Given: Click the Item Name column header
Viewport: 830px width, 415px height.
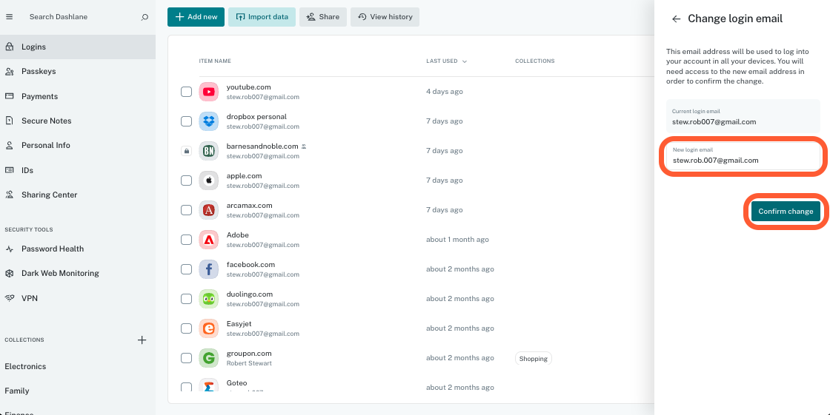Looking at the screenshot, I should (x=215, y=61).
